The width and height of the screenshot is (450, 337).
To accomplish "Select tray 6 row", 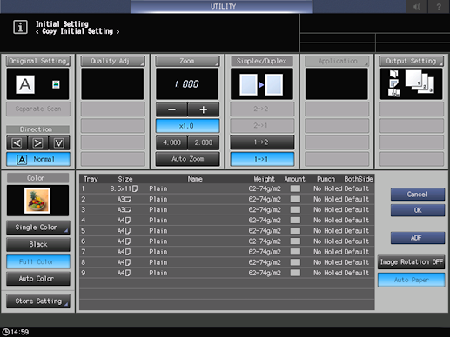I will coord(226,241).
